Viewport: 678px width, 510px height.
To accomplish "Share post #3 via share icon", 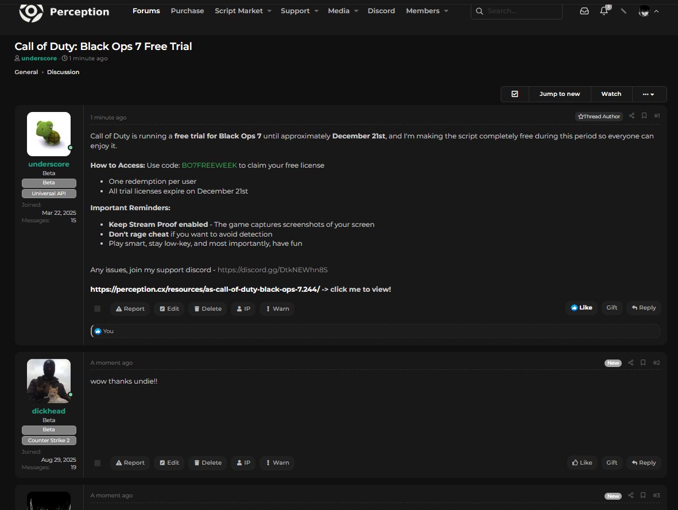I will click(x=630, y=495).
